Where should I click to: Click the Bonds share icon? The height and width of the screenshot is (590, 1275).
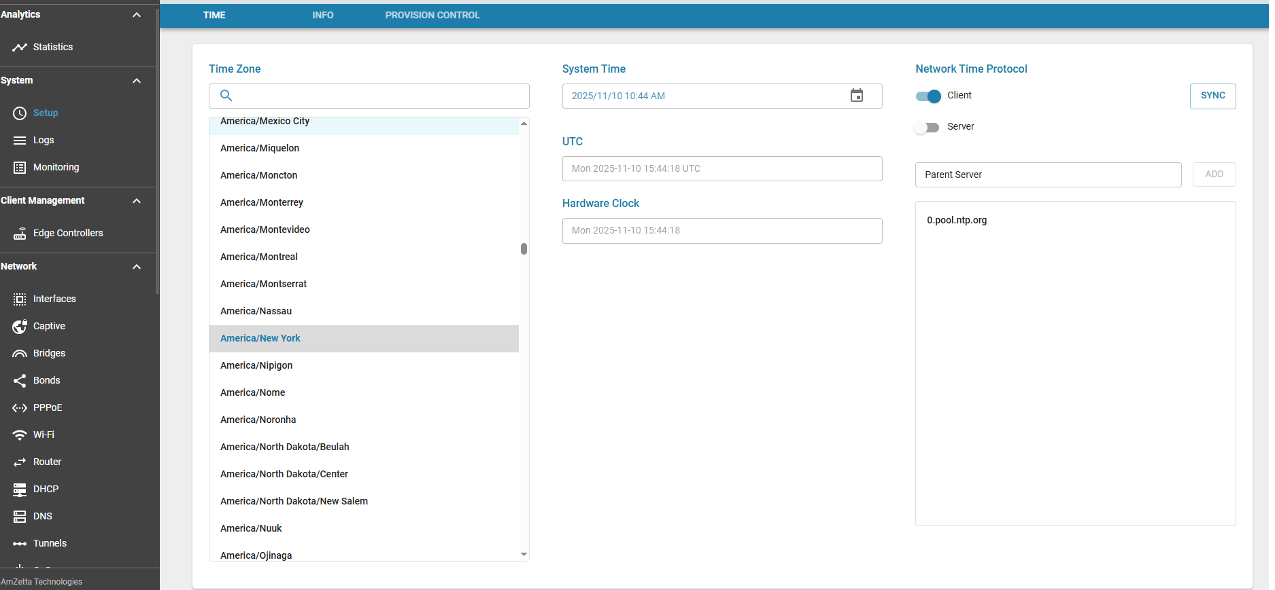[20, 381]
